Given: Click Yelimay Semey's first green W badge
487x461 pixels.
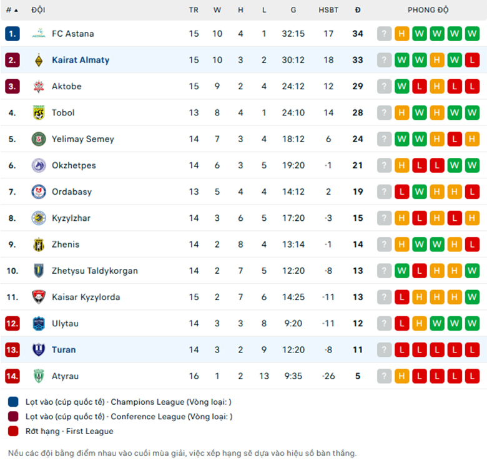Looking at the screenshot, I should pyautogui.click(x=401, y=139).
